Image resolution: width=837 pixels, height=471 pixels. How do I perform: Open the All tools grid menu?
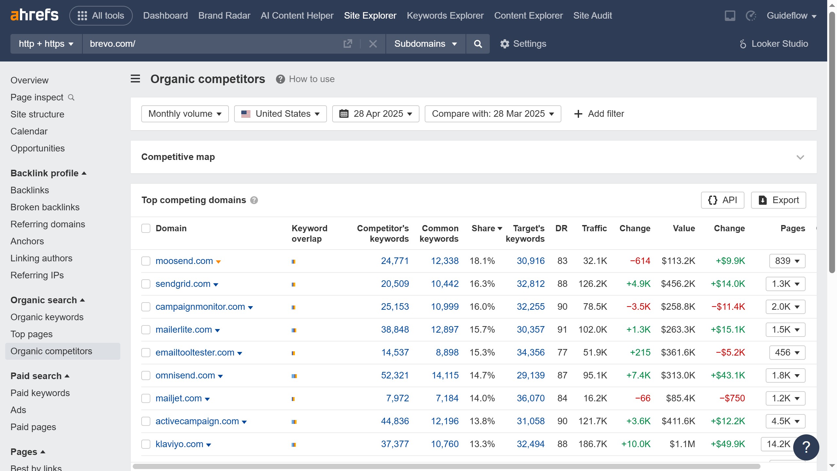click(x=101, y=16)
